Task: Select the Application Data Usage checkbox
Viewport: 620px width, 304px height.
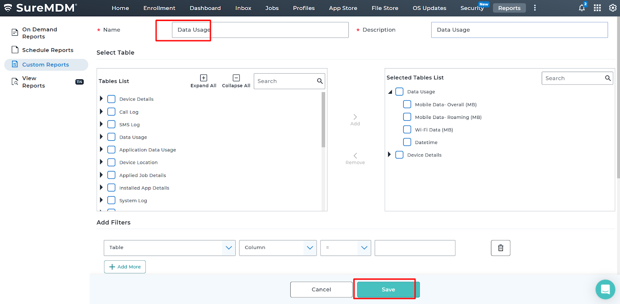Action: [x=111, y=150]
